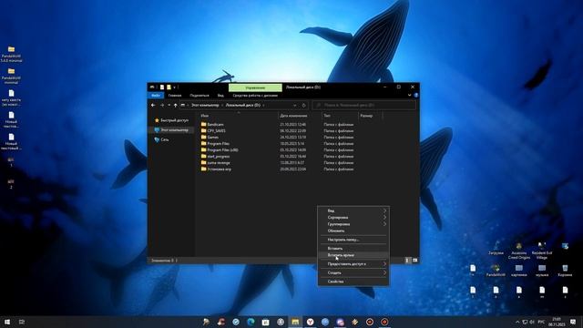Image resolution: width=583 pixels, height=328 pixels.
Task: Select Быстрый доступ in navigation pane
Action: (x=171, y=120)
